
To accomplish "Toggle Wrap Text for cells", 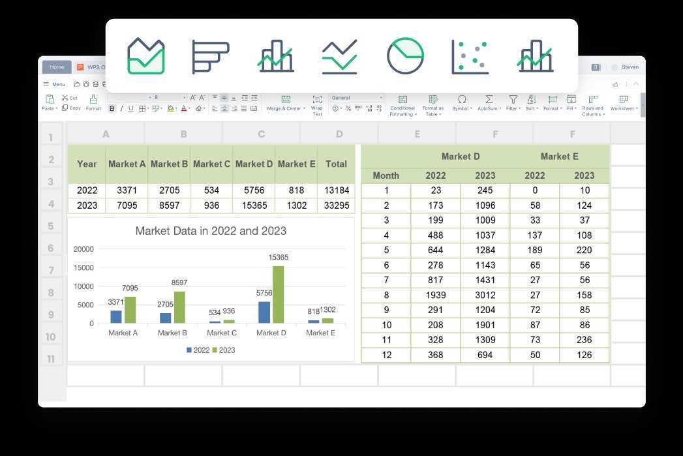I will pyautogui.click(x=317, y=100).
